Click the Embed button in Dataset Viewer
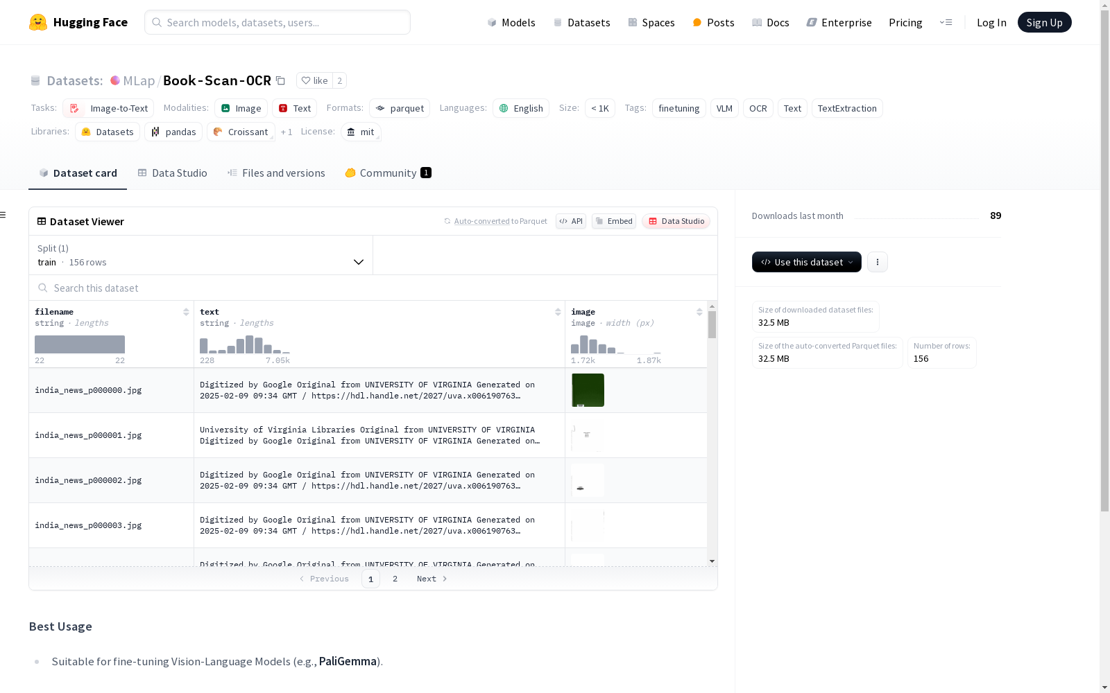The height and width of the screenshot is (693, 1110). point(614,221)
